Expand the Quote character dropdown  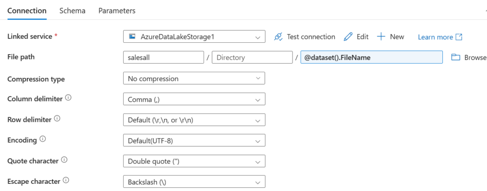(x=194, y=161)
